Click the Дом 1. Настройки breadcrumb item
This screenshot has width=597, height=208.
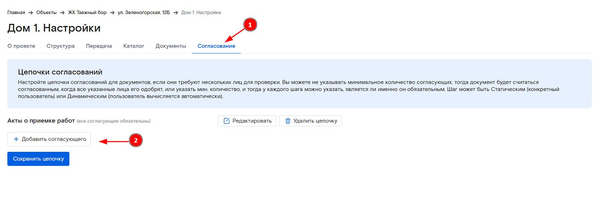201,13
